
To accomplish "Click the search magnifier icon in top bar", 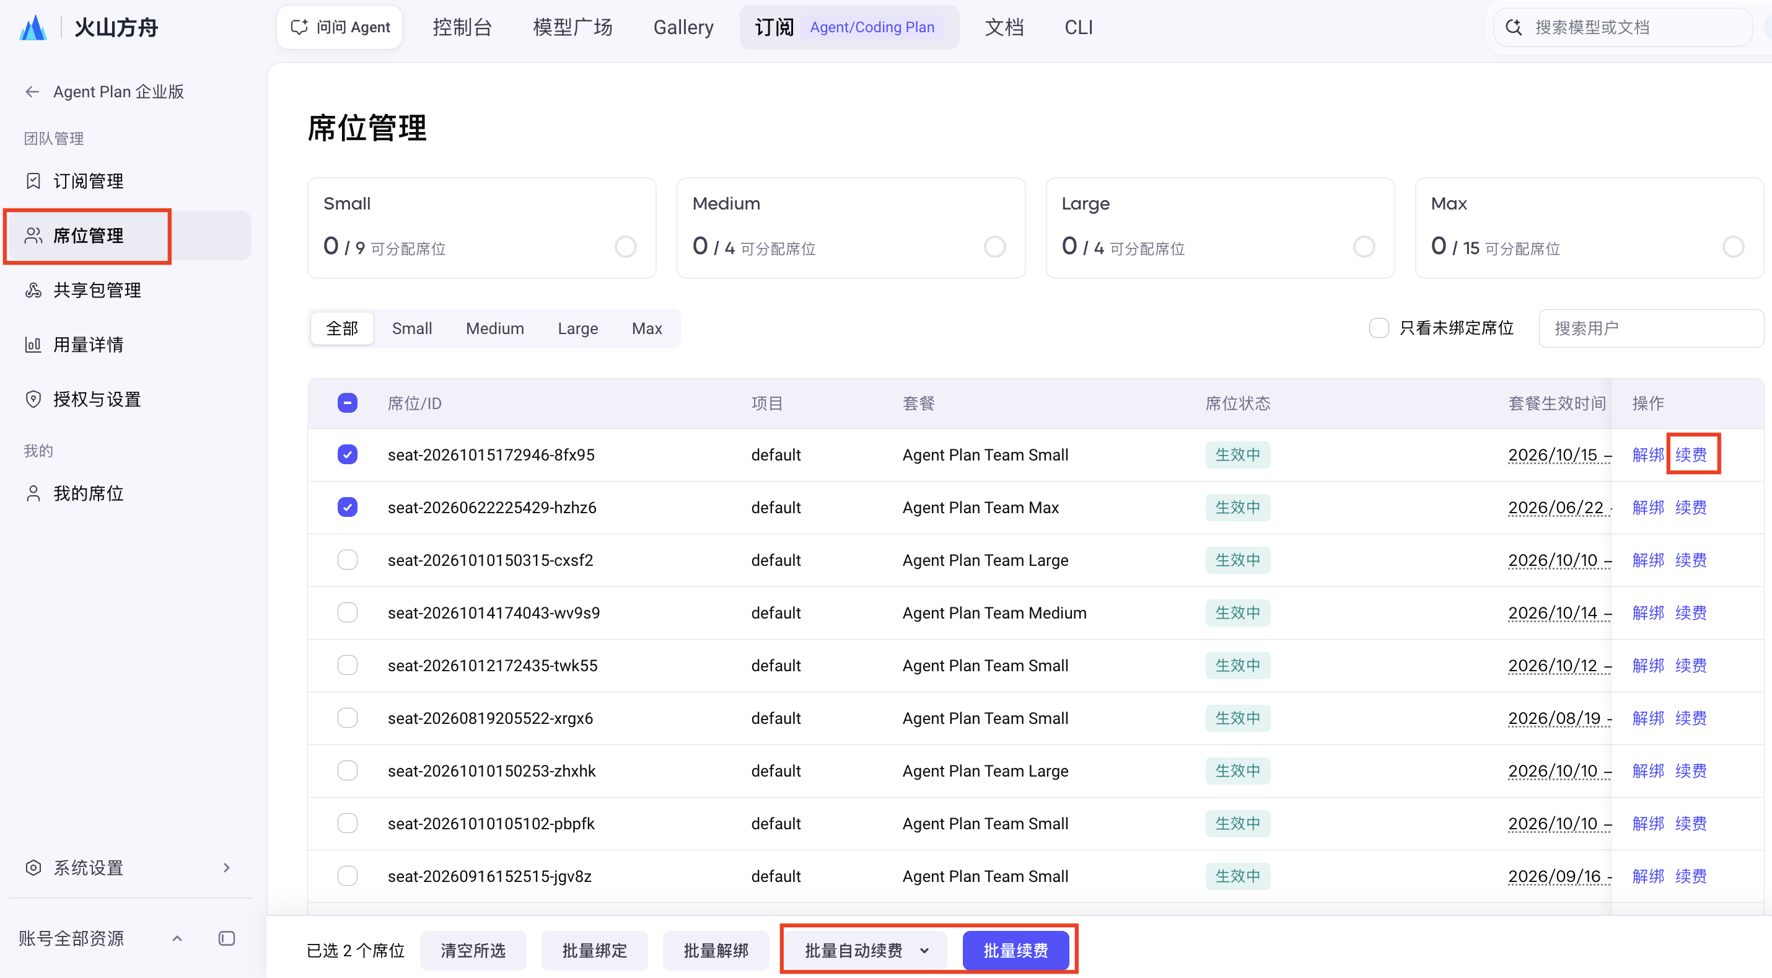I will pyautogui.click(x=1514, y=27).
